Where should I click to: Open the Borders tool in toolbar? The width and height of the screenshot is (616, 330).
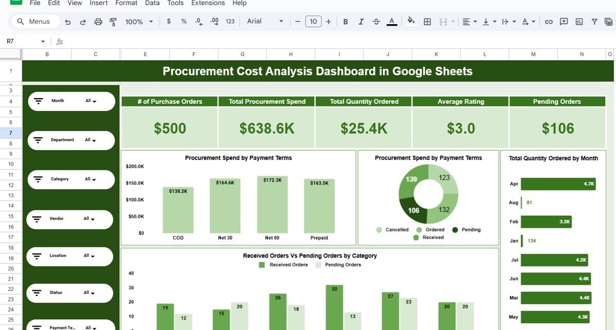coord(427,22)
